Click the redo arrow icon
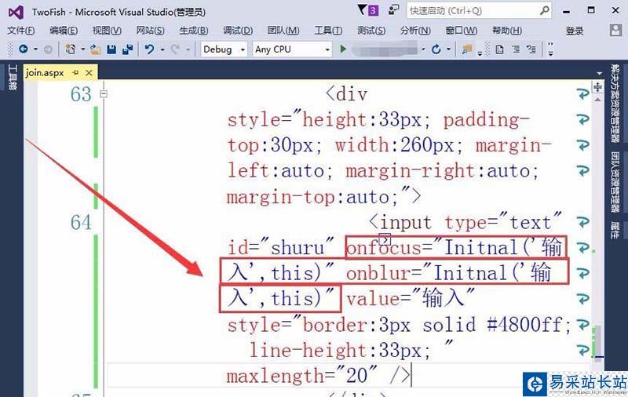628x397 pixels. point(175,49)
